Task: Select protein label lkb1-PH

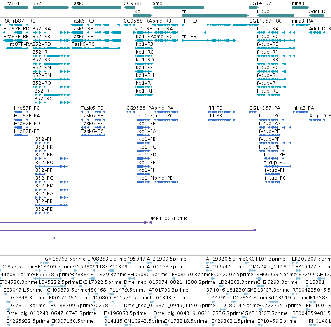Action: point(147,170)
